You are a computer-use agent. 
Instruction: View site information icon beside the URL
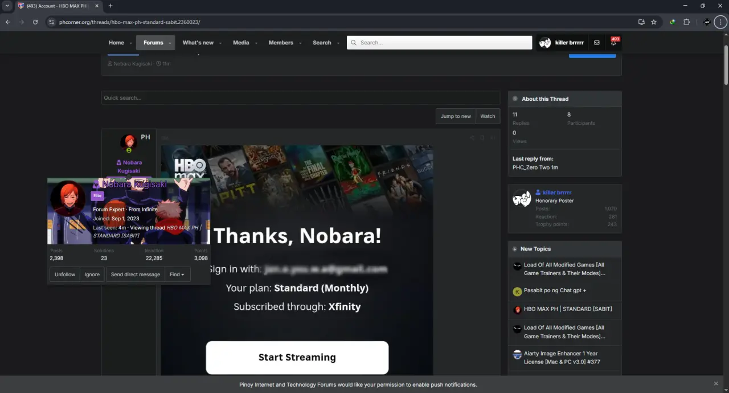tap(51, 22)
